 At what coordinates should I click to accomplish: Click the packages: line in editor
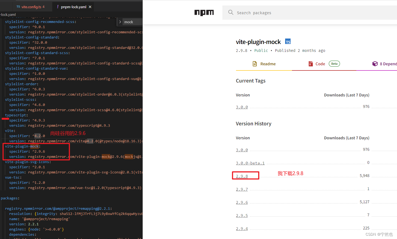[x=10, y=198]
